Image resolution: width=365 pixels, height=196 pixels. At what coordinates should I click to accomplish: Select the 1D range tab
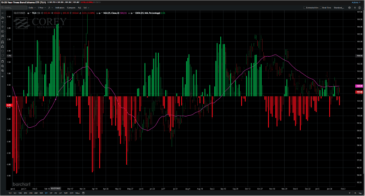pos(10,193)
